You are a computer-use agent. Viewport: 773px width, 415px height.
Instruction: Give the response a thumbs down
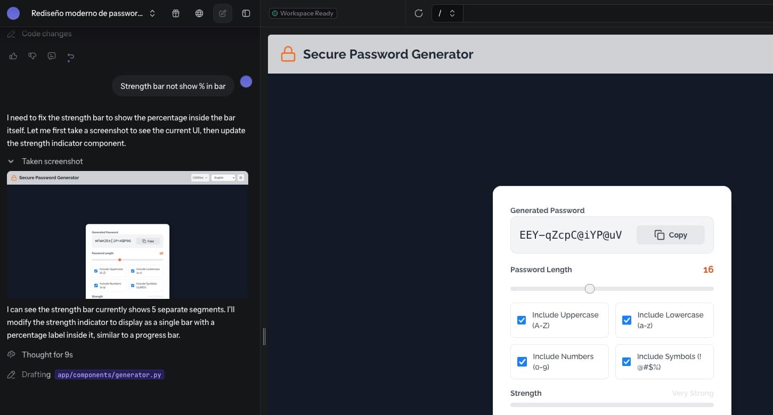32,55
